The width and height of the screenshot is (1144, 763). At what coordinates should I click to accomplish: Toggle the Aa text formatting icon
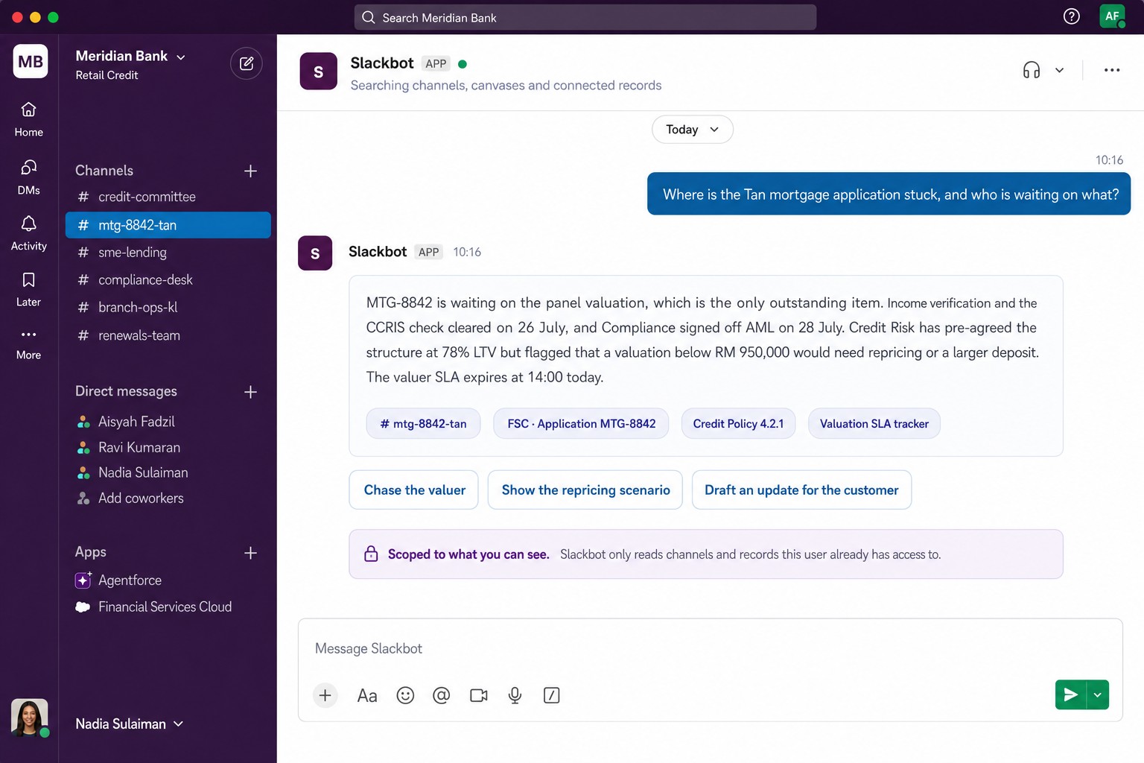pos(367,695)
